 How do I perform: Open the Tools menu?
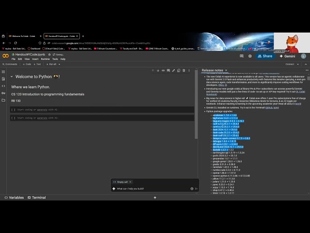coord(55,59)
